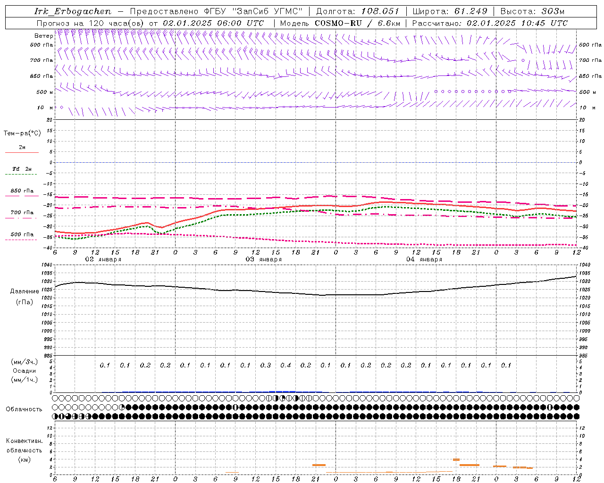This screenshot has height=483, width=604.
Task: Click the Давление panel label
Action: coord(25,291)
